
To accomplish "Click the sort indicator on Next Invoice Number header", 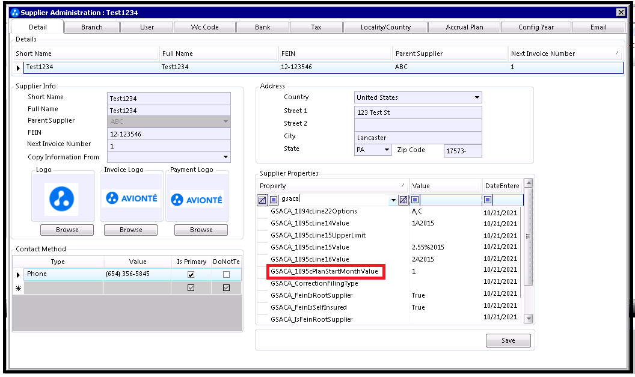I will 617,54.
